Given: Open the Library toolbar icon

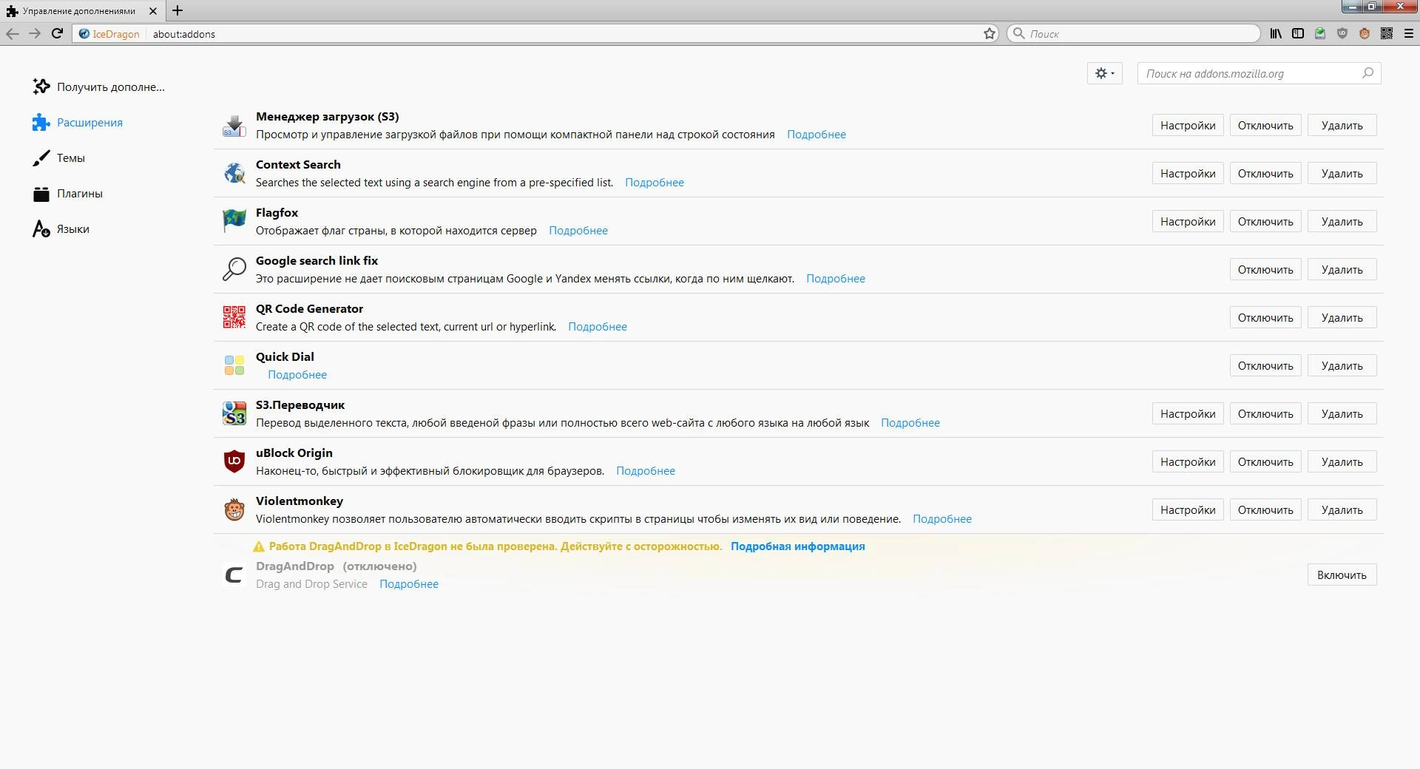Looking at the screenshot, I should [x=1276, y=33].
